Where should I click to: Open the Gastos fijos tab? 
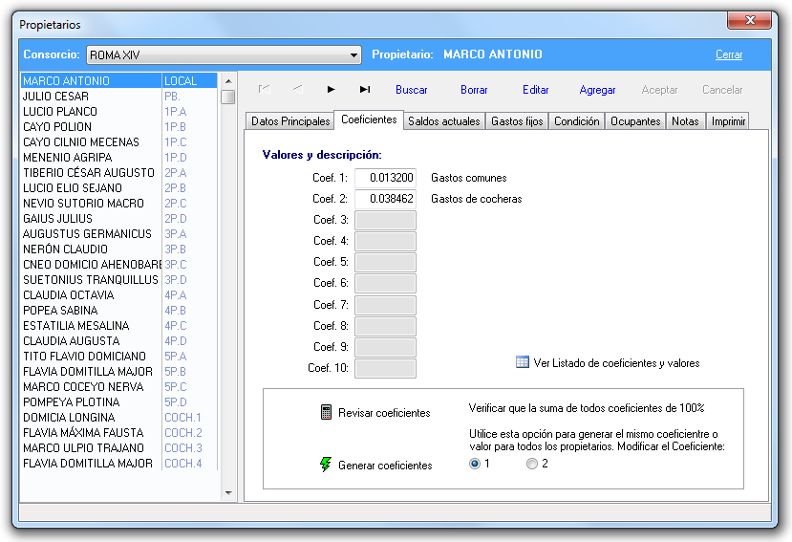point(517,121)
